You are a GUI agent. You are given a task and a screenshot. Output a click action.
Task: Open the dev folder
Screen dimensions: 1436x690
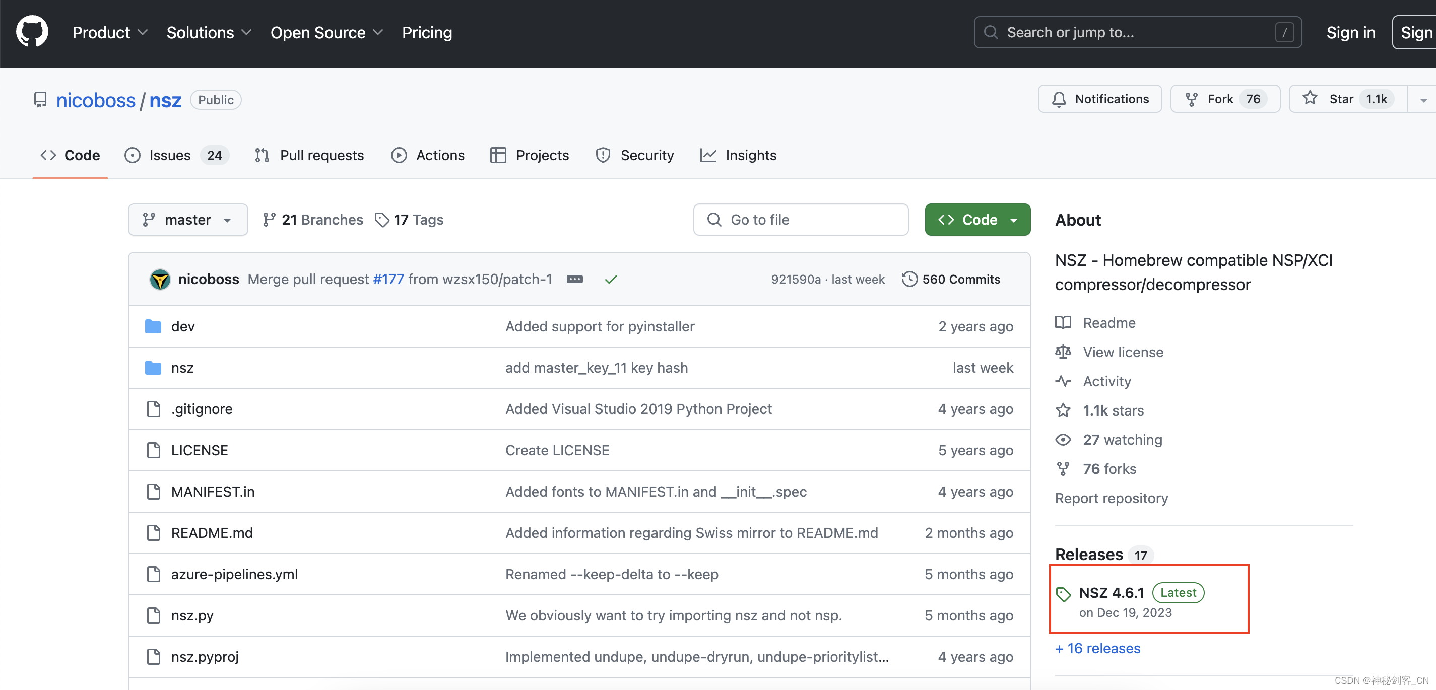click(x=183, y=326)
